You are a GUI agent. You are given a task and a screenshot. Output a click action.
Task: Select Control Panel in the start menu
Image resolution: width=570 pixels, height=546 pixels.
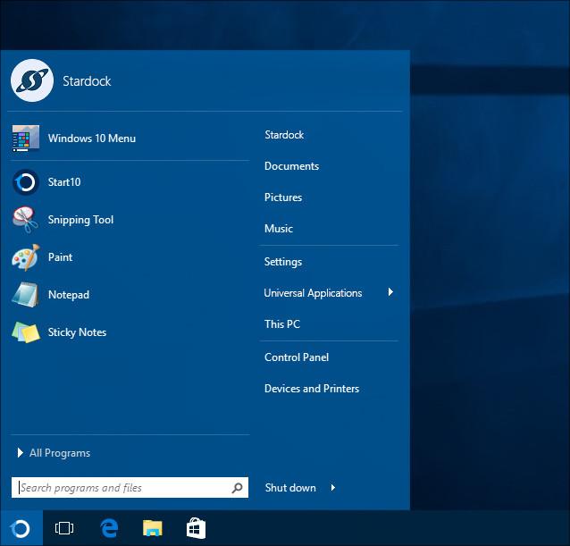297,357
